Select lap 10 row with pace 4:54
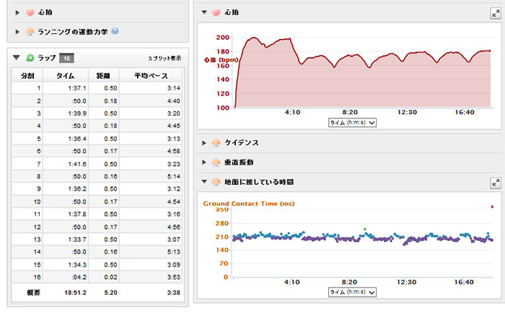Image resolution: width=505 pixels, height=312 pixels. pyautogui.click(x=97, y=201)
